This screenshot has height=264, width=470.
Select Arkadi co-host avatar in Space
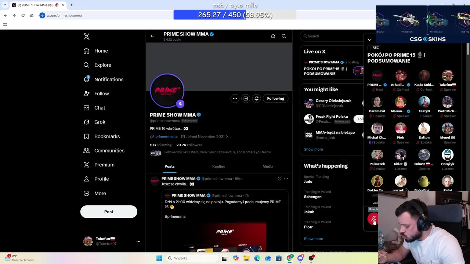(401, 76)
